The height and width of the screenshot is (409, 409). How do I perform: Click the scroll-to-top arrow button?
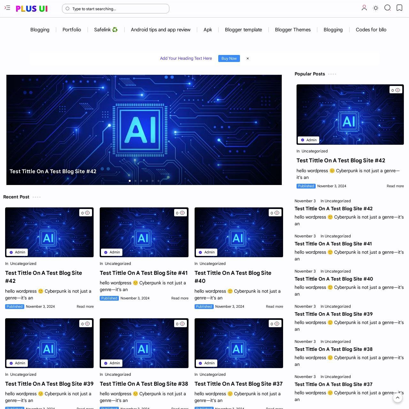(x=398, y=398)
